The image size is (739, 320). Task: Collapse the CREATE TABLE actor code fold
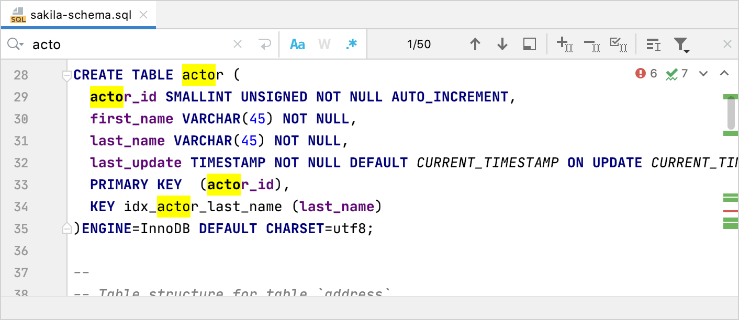coord(66,75)
